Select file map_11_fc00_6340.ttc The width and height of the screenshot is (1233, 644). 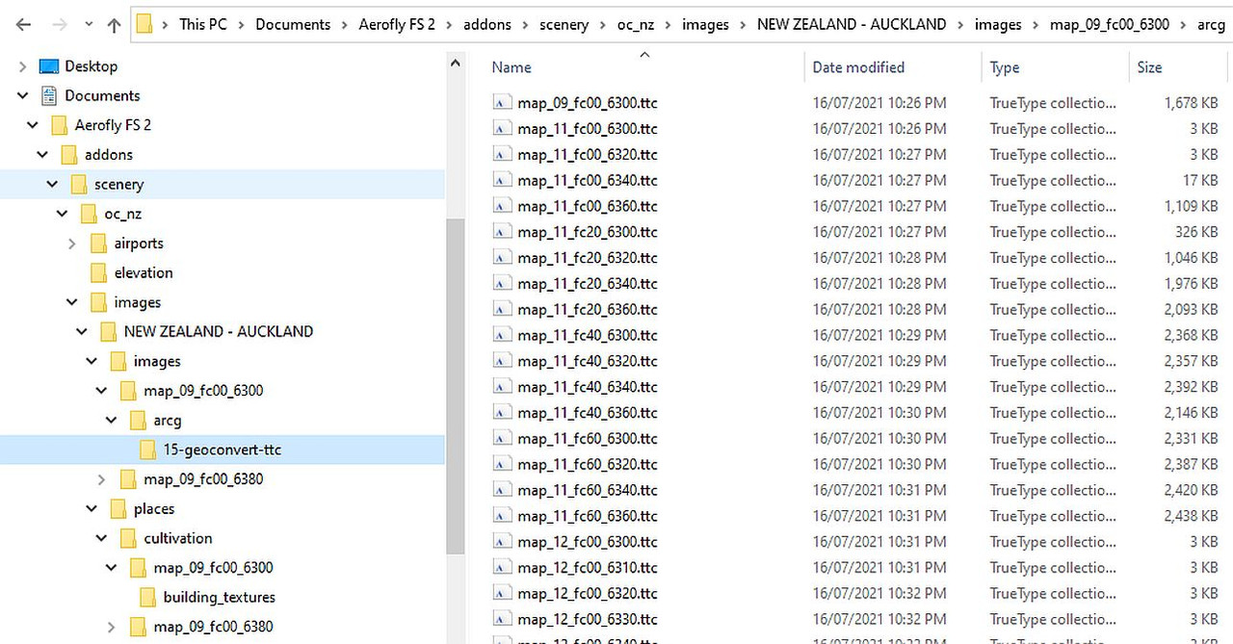tap(588, 180)
